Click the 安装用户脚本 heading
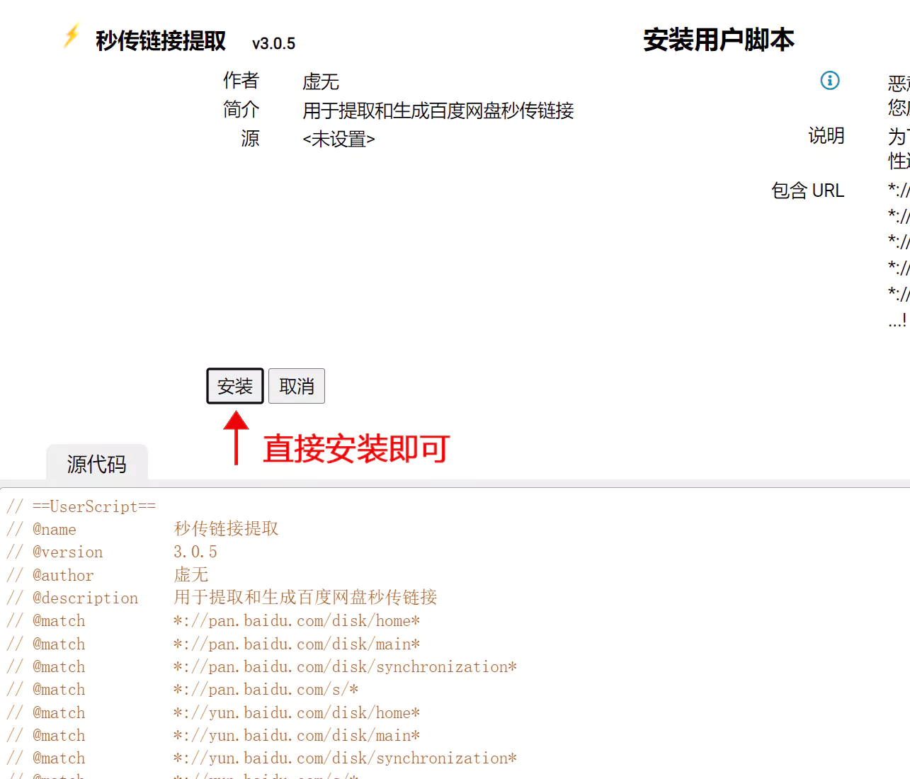Screen dimensions: 910x779 (x=718, y=40)
